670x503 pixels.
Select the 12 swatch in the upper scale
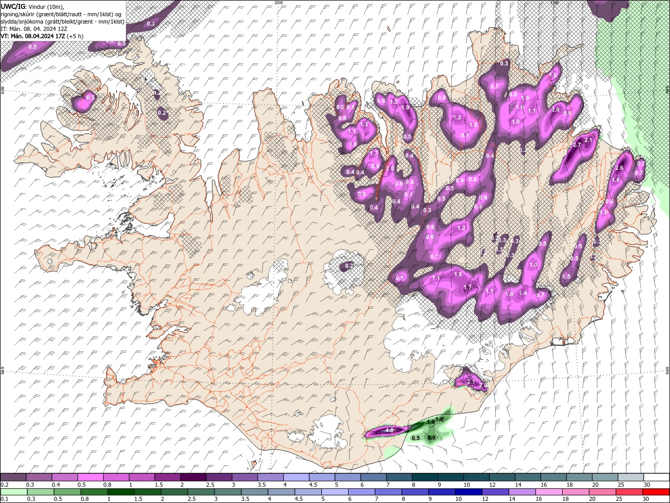pos(502,477)
